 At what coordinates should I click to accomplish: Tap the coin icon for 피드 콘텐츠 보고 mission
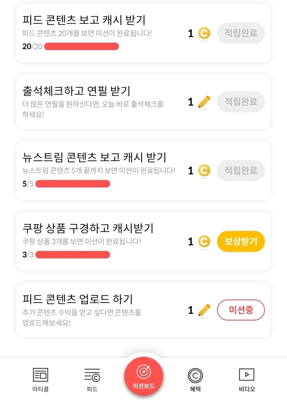click(x=204, y=33)
